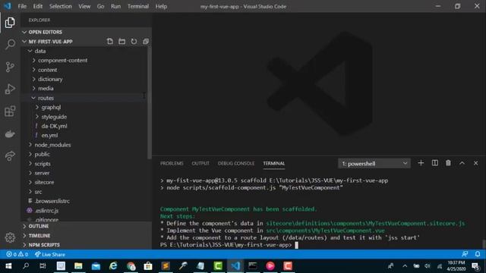Maximize terminal panel with up chevron

[x=462, y=163]
